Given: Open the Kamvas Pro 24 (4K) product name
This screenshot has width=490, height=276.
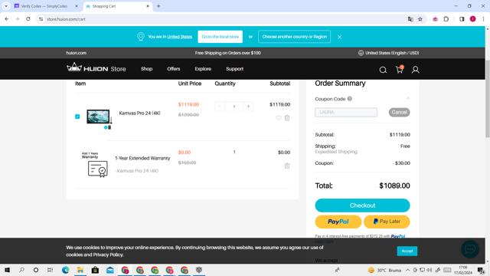Looking at the screenshot, I should pos(139,113).
